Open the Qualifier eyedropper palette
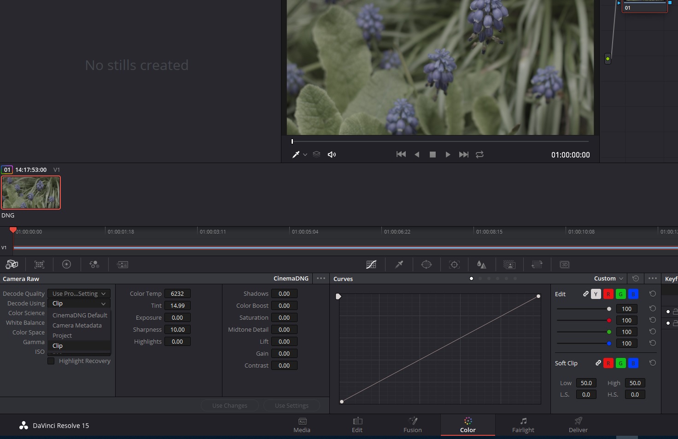 399,264
